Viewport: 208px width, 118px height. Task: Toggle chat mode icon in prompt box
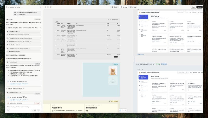click(35, 110)
